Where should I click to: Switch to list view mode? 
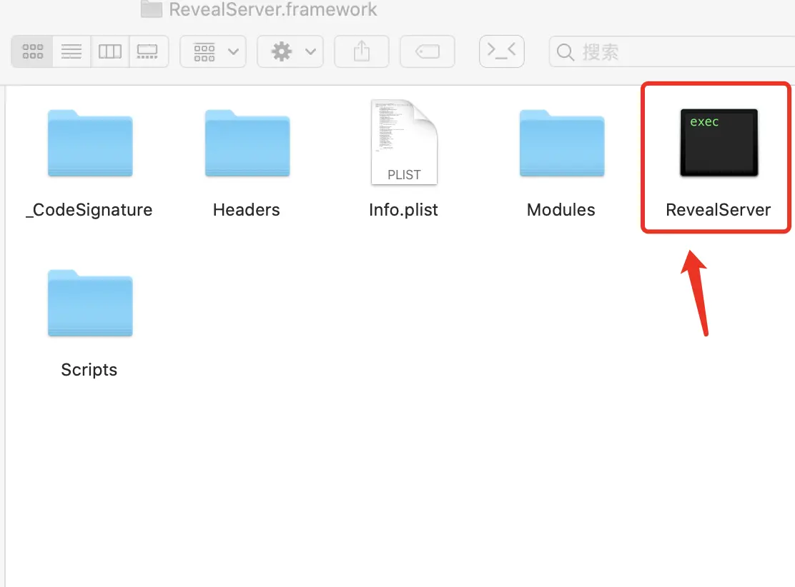pos(71,51)
